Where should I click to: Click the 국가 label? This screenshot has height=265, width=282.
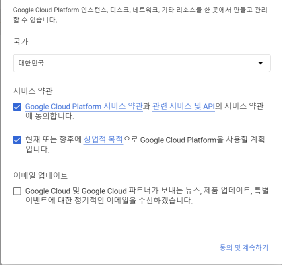[21, 41]
